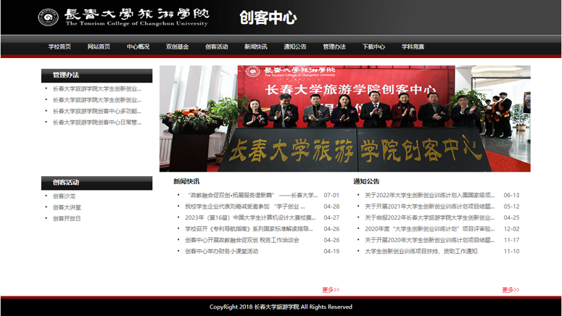Open the 创客开放日 sidebar link
Image resolution: width=562 pixels, height=316 pixels.
pyautogui.click(x=67, y=218)
